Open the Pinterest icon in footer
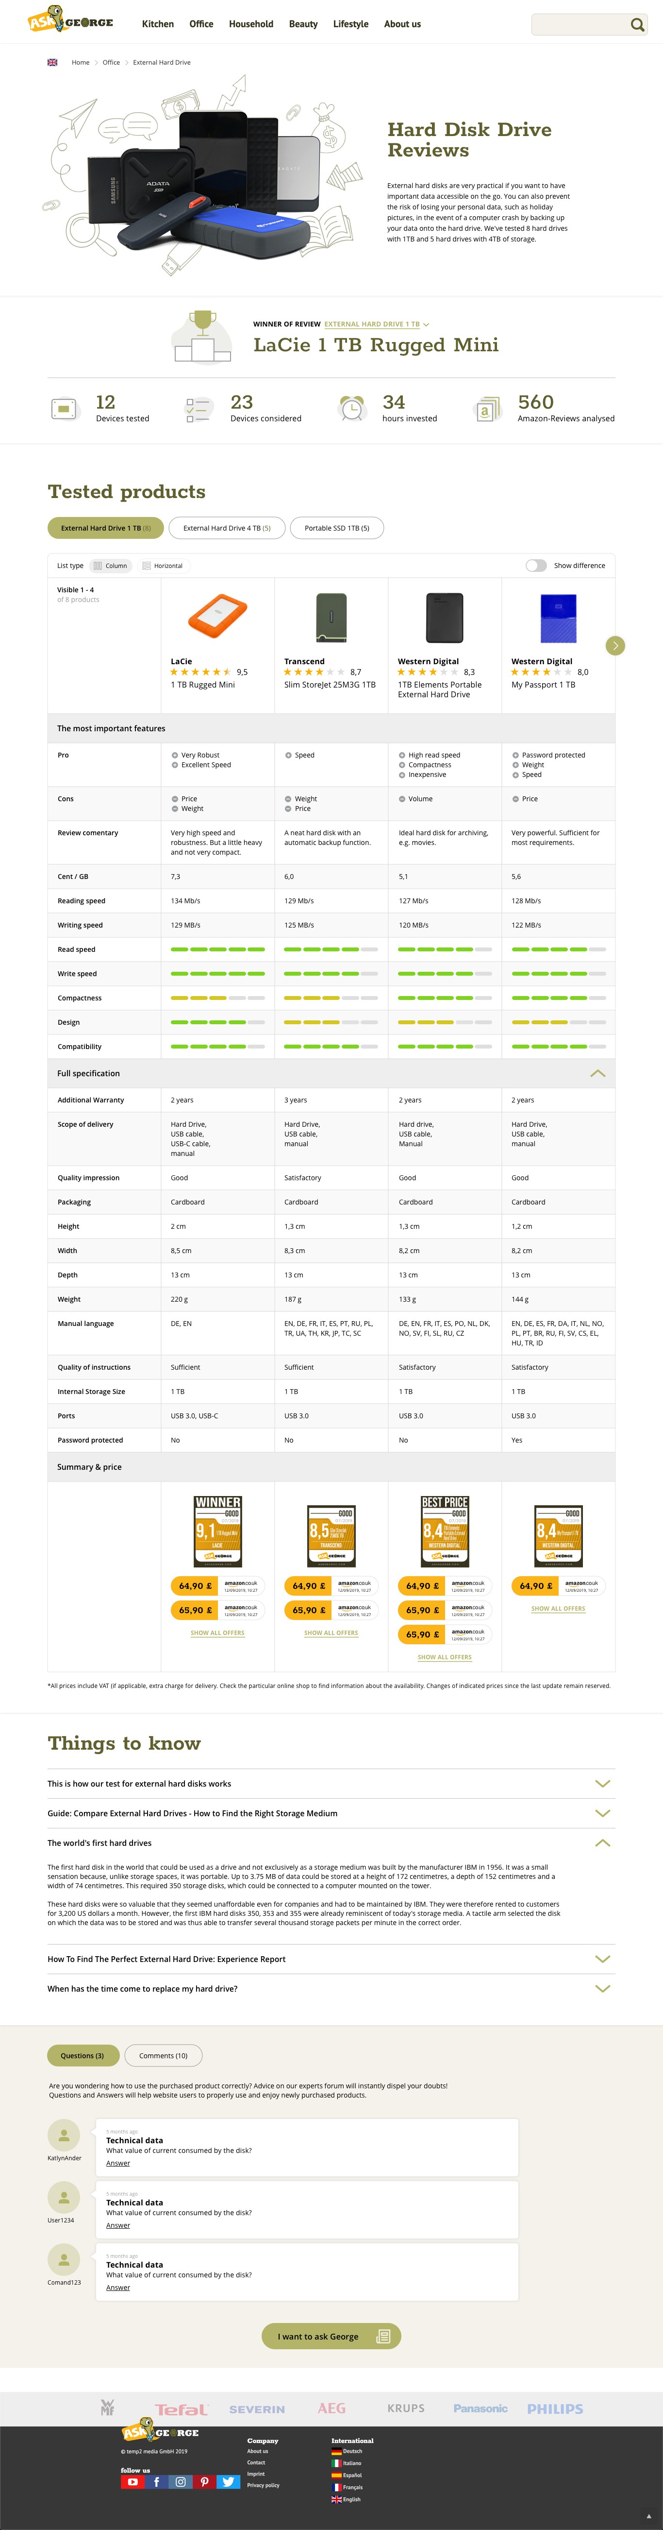663x2530 pixels. point(204,2481)
